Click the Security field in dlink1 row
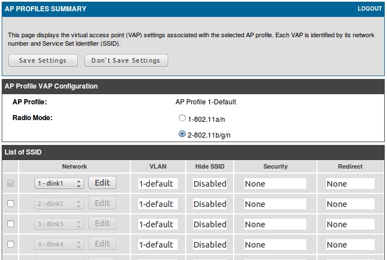Screen dimensions: 387x260 pos(275,183)
